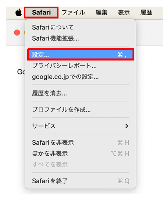Image resolution: width=168 pixels, height=197 pixels.
Task: Choose Safari を終了 to quit
Action: (x=81, y=181)
